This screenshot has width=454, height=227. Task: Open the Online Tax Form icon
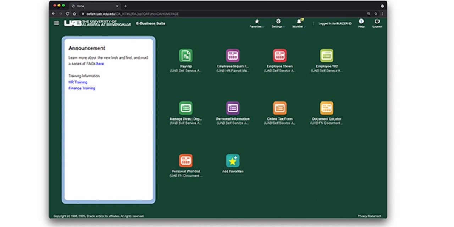coord(279,108)
